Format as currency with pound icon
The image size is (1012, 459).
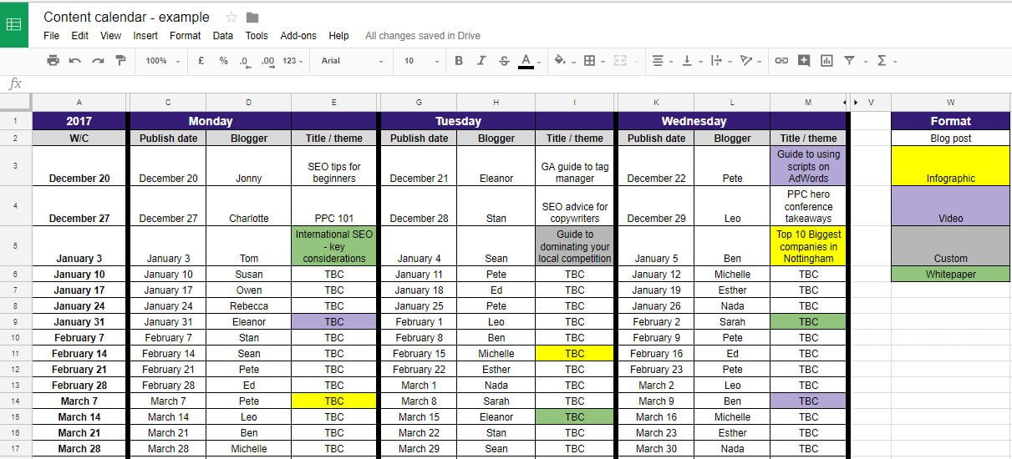point(201,60)
